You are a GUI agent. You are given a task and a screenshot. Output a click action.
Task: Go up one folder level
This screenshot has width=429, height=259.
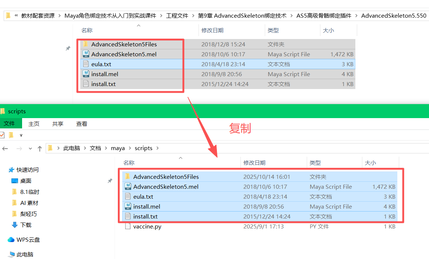pos(40,148)
